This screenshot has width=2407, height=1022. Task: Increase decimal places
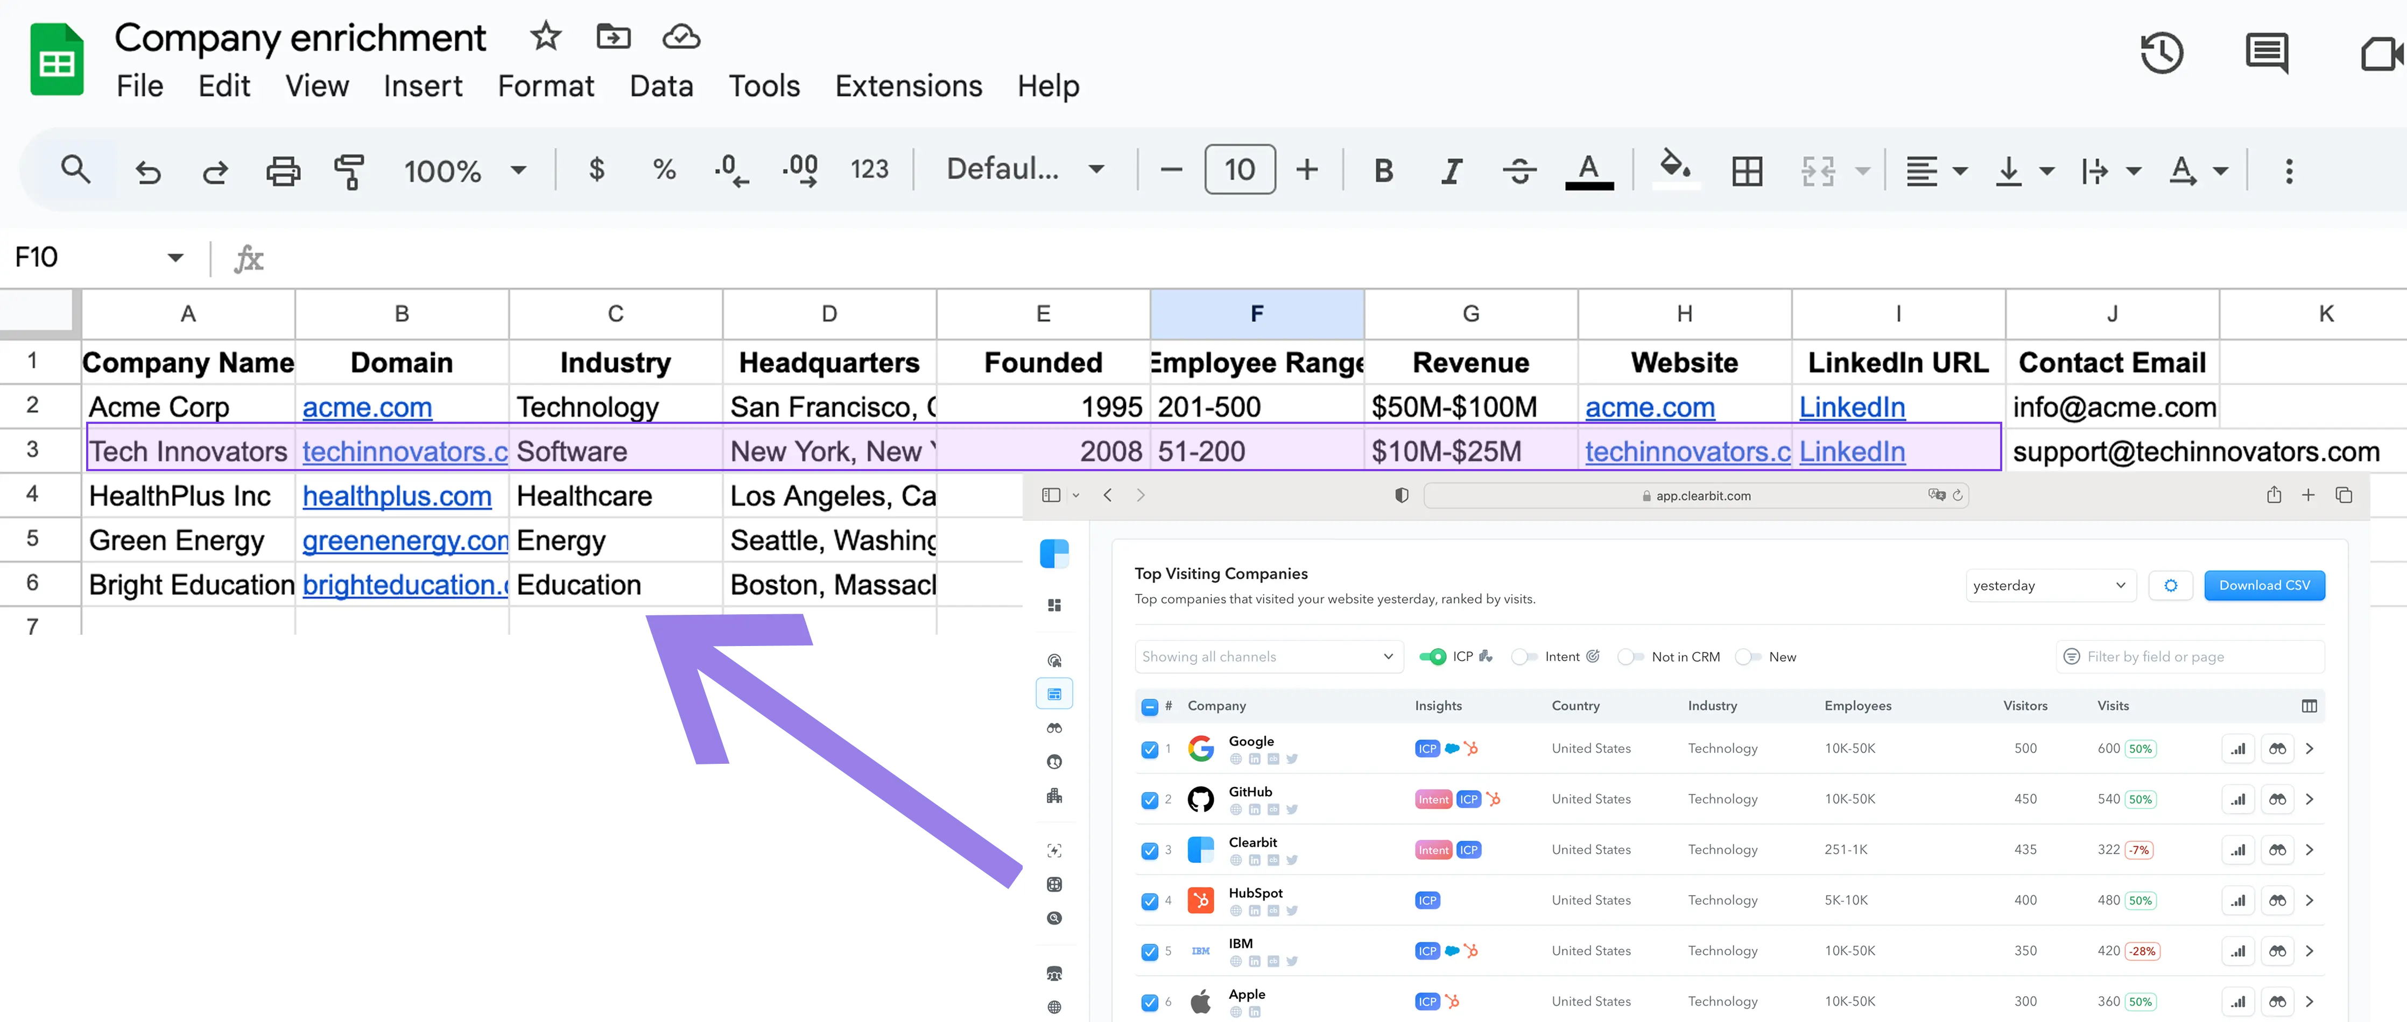pos(800,171)
